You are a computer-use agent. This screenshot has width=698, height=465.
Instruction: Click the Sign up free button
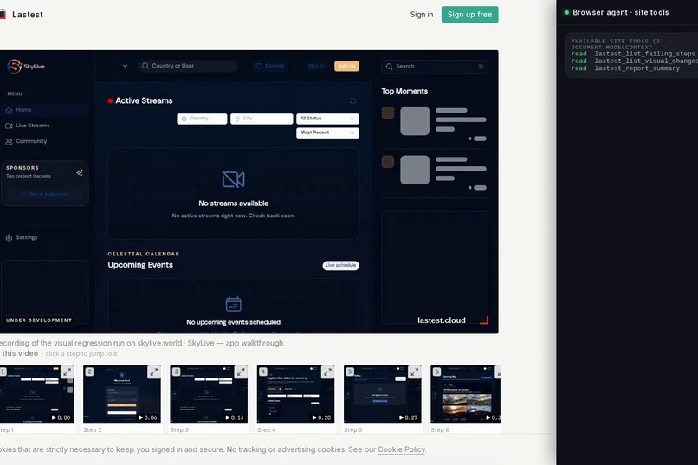click(469, 14)
